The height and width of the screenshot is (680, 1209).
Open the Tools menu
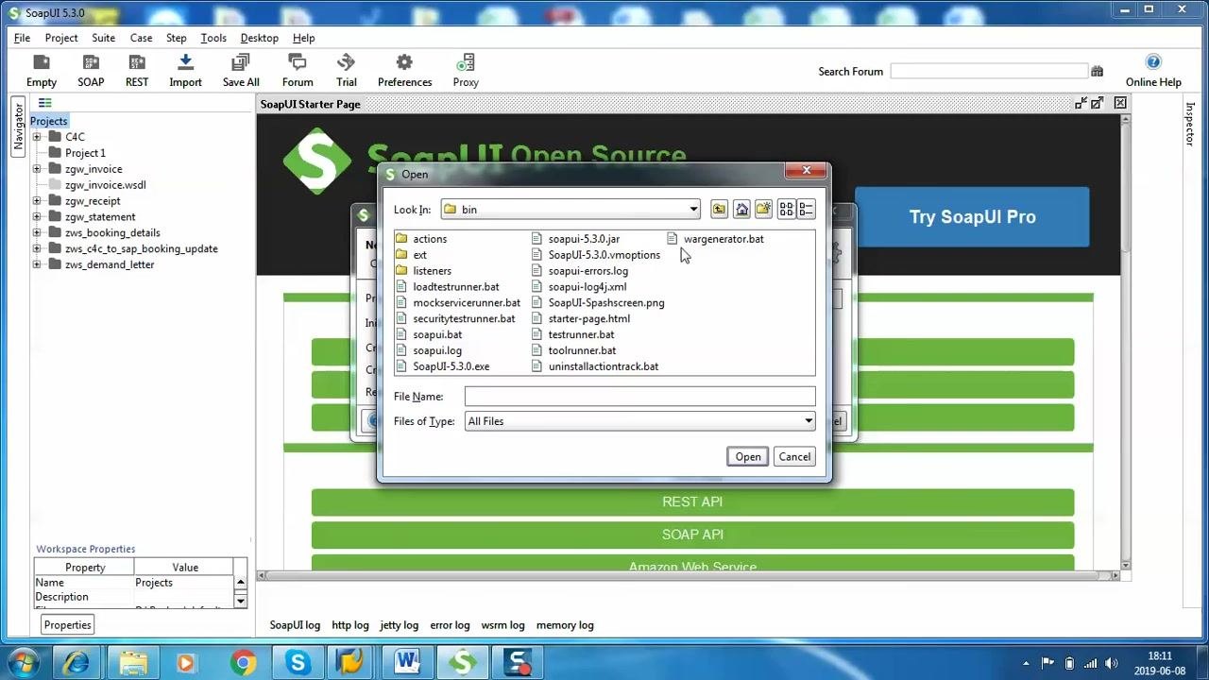pos(213,38)
